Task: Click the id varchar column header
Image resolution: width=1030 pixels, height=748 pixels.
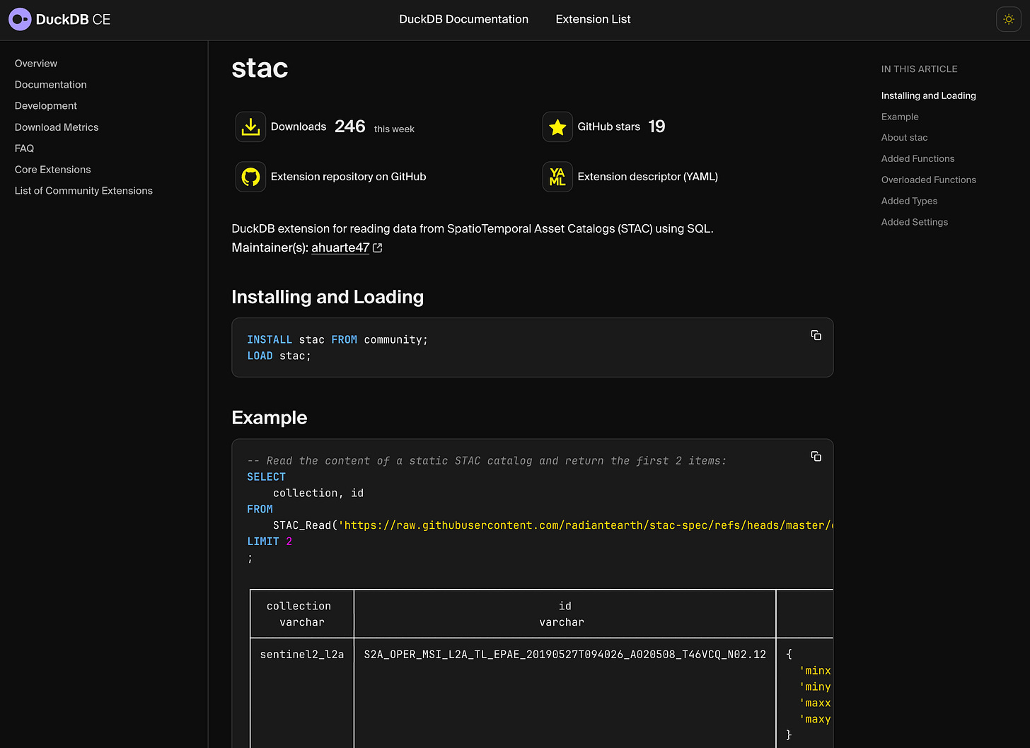Action: click(x=564, y=614)
